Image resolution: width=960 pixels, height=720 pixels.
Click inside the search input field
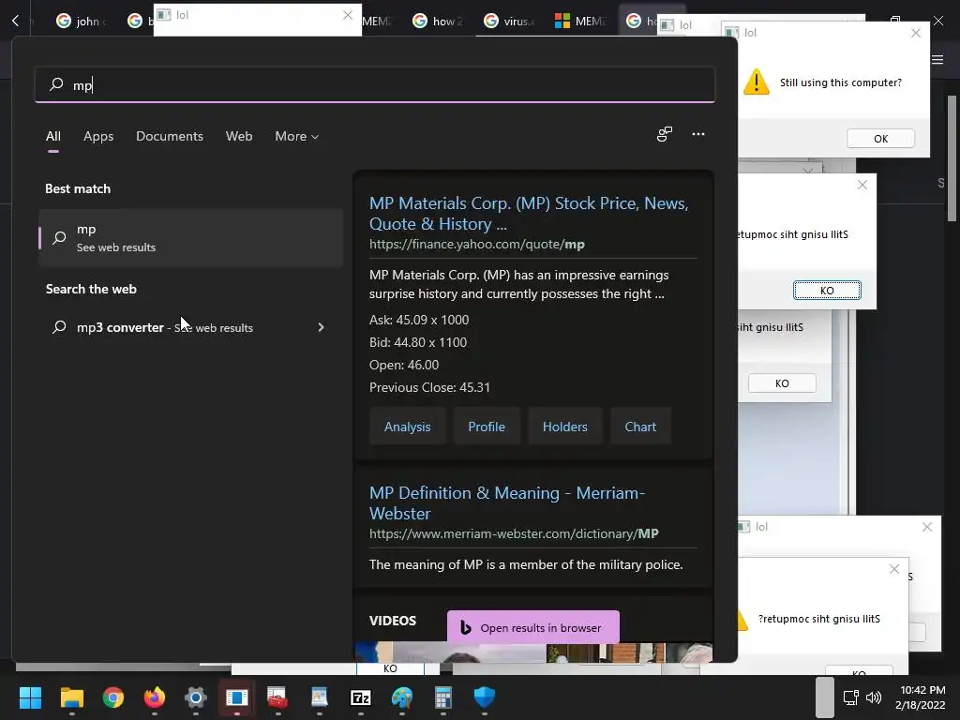point(375,84)
